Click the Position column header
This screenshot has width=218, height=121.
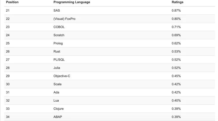12,2
